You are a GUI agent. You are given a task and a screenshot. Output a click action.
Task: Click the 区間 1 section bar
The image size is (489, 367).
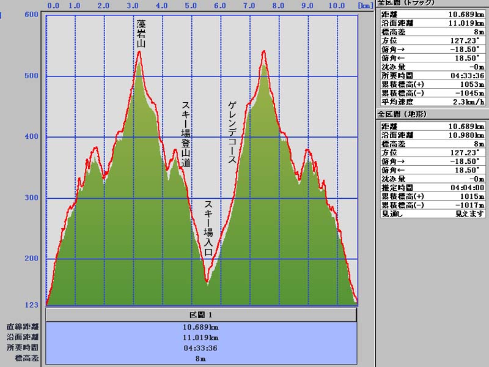(x=201, y=314)
